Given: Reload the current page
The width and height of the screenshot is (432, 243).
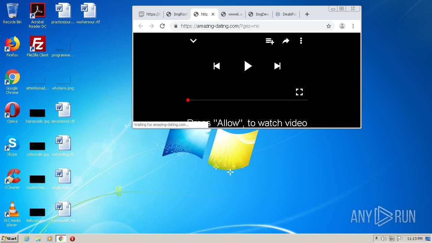Looking at the screenshot, I should coord(162,26).
